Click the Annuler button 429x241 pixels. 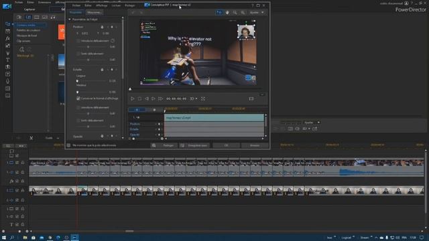[x=255, y=145]
